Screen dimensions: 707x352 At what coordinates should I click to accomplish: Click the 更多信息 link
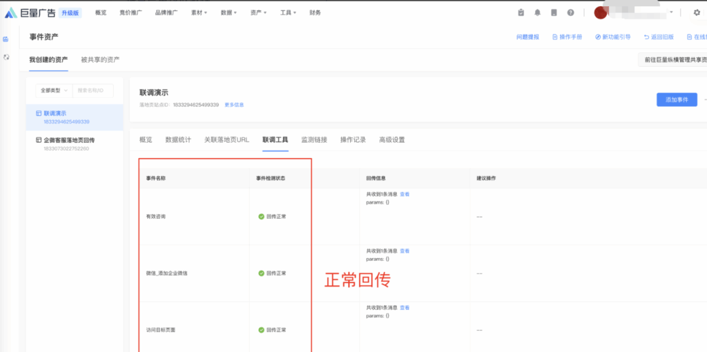(x=234, y=105)
